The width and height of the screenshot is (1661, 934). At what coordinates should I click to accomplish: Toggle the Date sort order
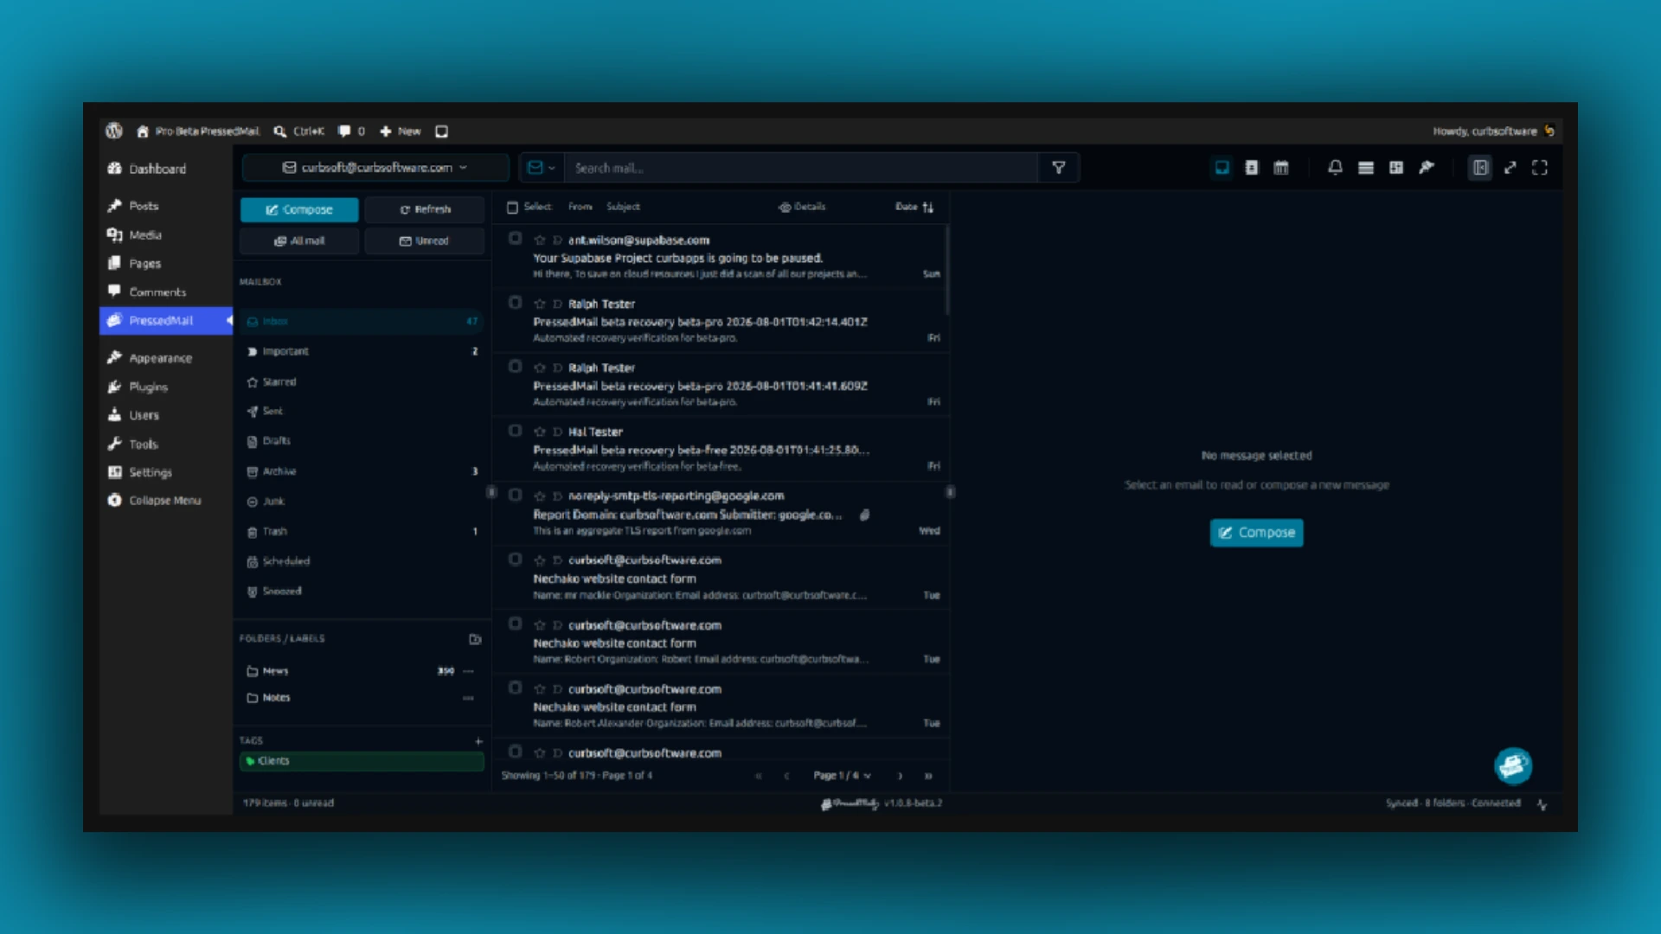coord(914,207)
